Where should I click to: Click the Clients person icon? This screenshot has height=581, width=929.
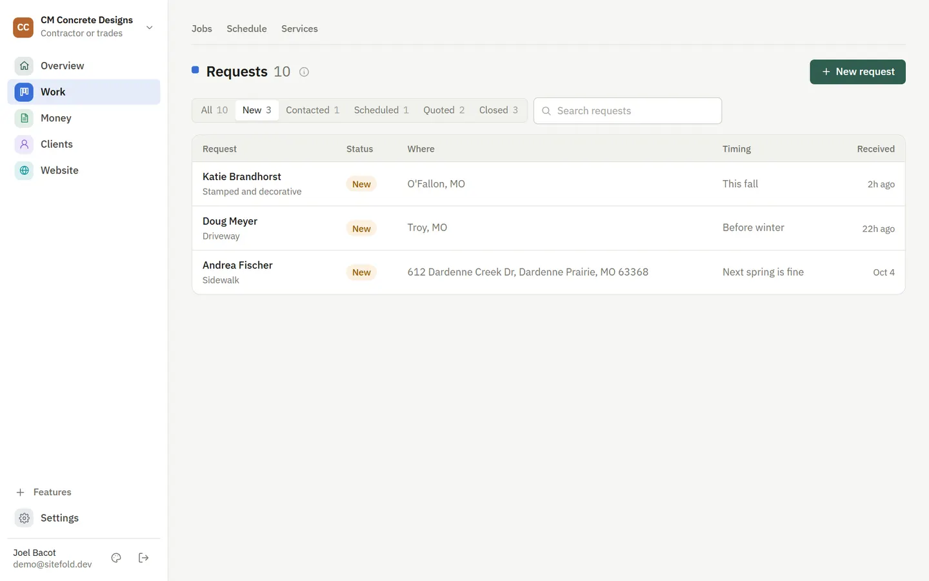[24, 144]
